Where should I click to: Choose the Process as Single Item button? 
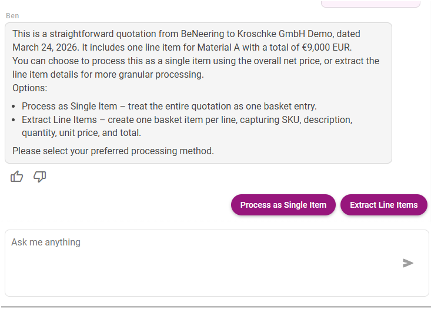coord(283,205)
